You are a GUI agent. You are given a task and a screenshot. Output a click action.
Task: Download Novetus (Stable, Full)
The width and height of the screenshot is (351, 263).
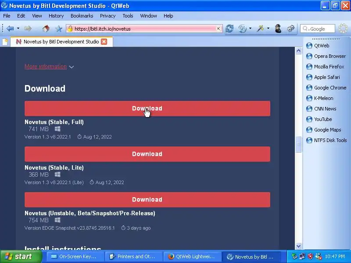tap(147, 108)
